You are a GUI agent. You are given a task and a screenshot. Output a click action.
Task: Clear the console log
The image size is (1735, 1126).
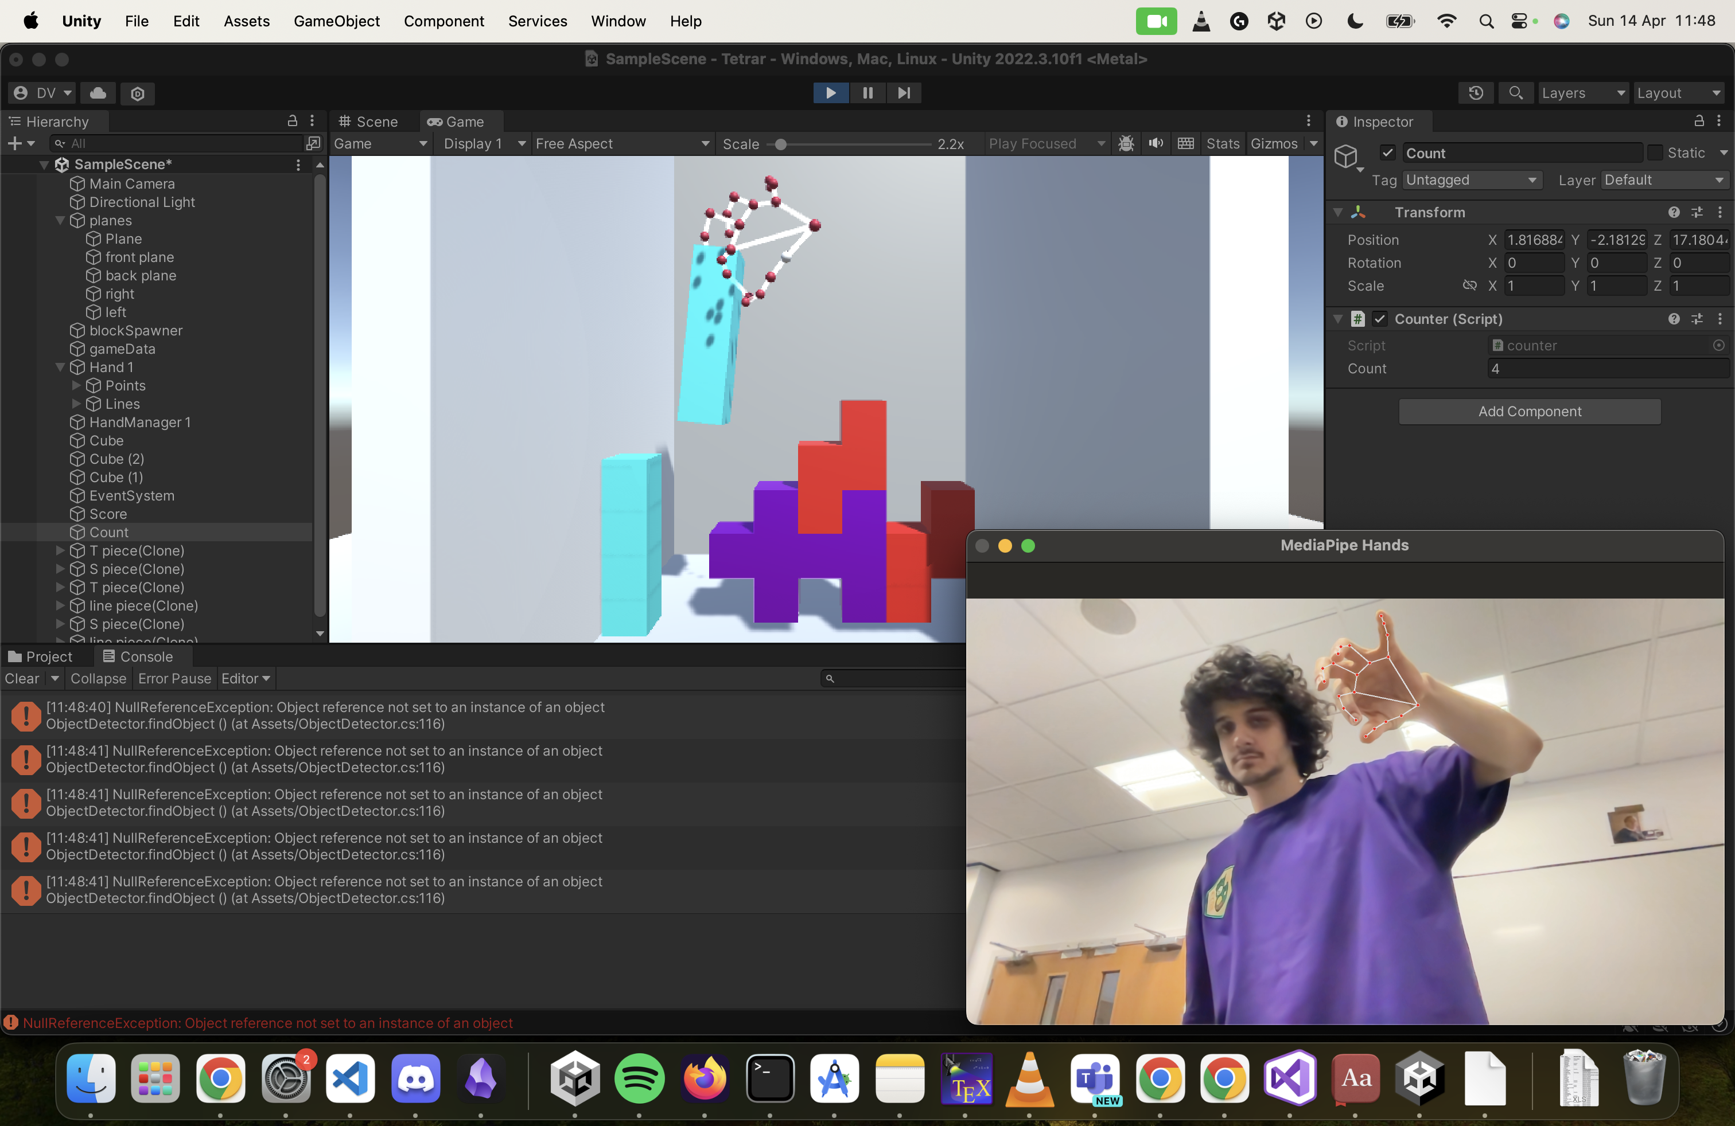(x=22, y=678)
